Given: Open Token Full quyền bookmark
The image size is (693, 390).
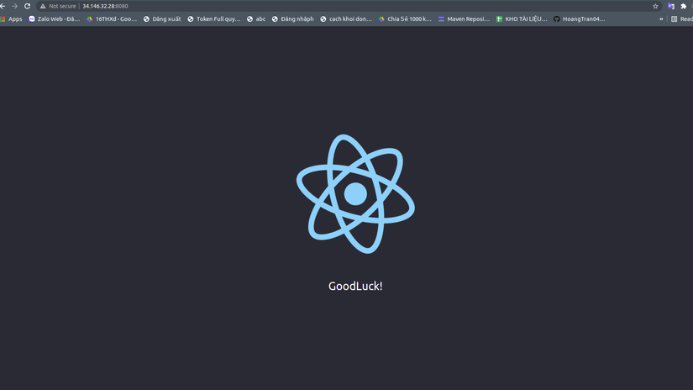Looking at the screenshot, I should coord(214,19).
